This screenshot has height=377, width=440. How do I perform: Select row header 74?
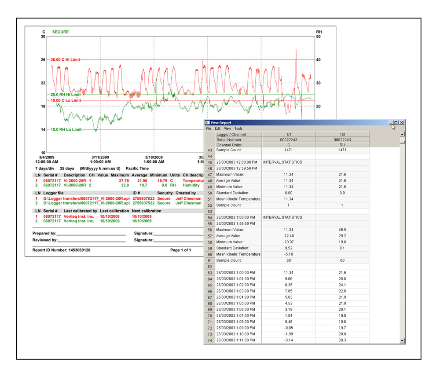point(210,340)
